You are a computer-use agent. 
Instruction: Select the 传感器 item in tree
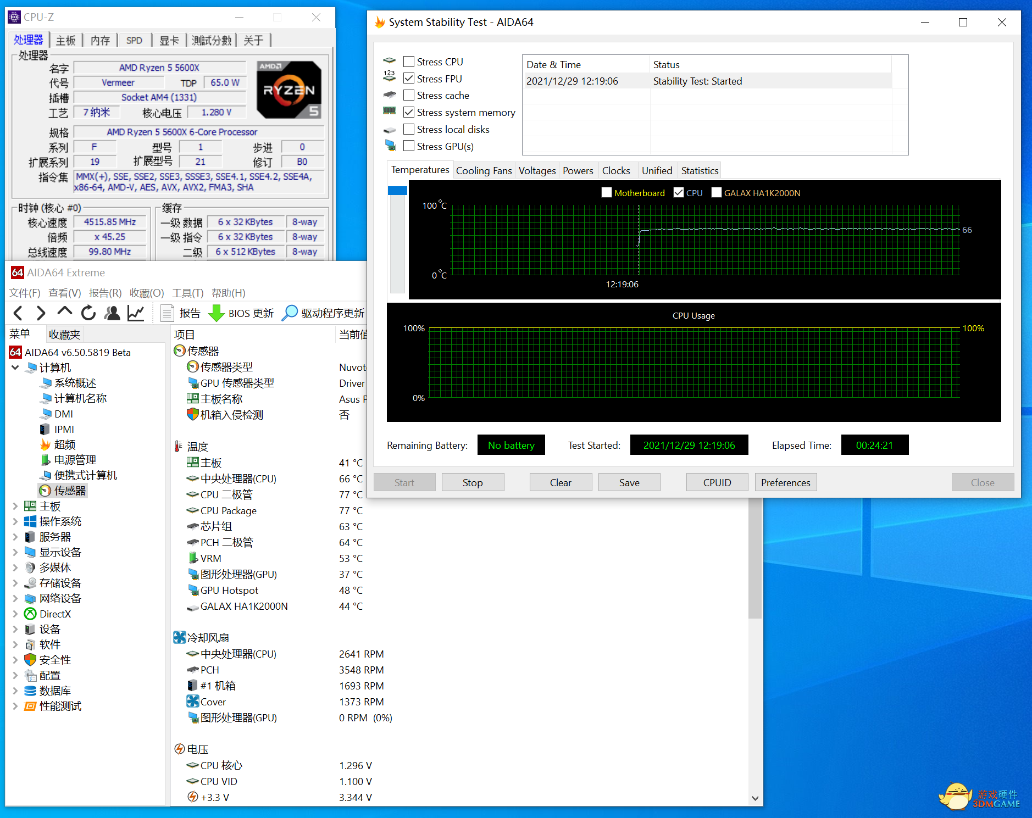click(69, 491)
